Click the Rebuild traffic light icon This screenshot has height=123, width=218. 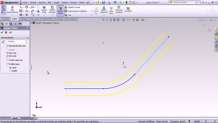tap(126, 2)
